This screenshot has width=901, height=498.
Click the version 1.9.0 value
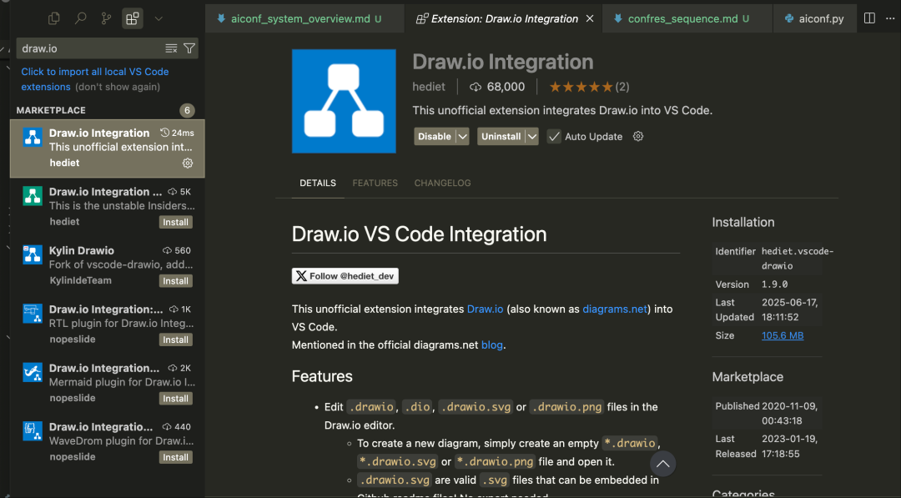[774, 284]
